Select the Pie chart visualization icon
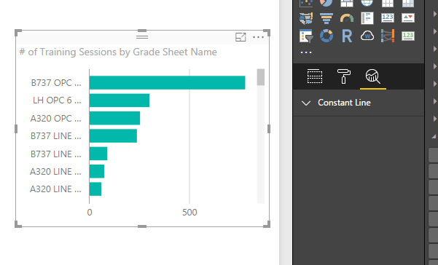438x265 pixels. (326, 2)
